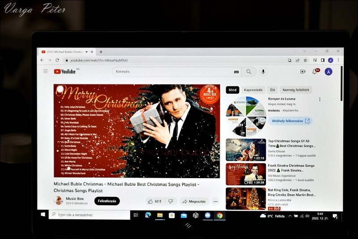
Task: Open the on-screen keyboard in search box
Action: tap(236, 72)
